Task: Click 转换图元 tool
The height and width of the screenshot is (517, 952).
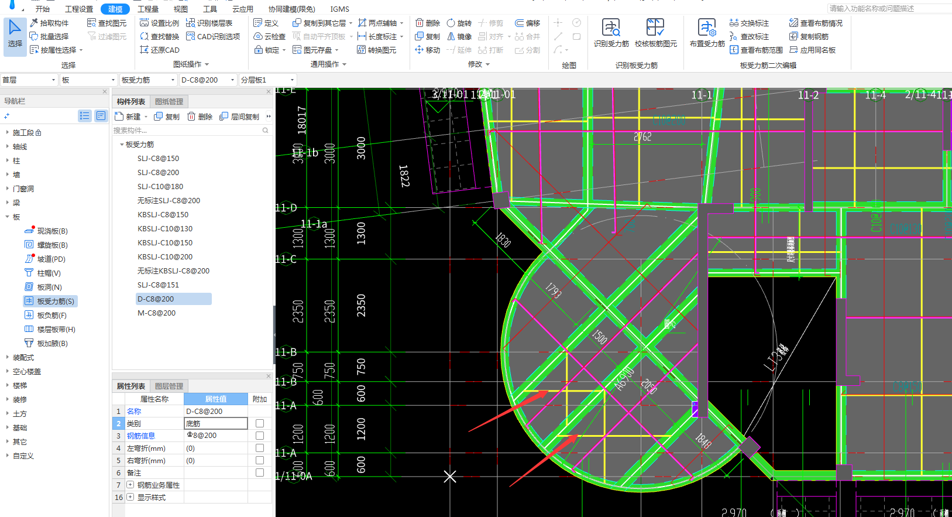Action: click(377, 50)
